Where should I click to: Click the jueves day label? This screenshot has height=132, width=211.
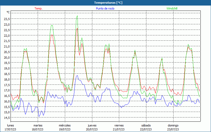point(92,126)
